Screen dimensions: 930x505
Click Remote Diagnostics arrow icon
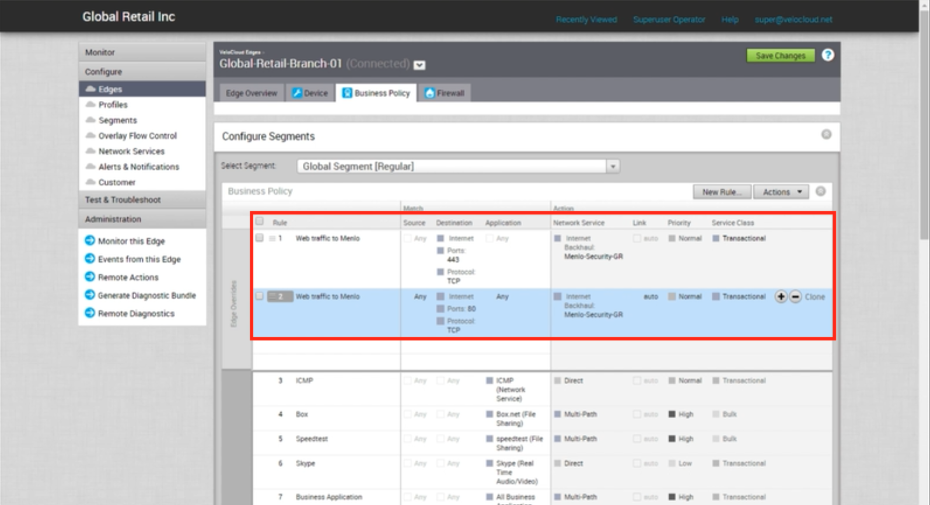tap(90, 313)
